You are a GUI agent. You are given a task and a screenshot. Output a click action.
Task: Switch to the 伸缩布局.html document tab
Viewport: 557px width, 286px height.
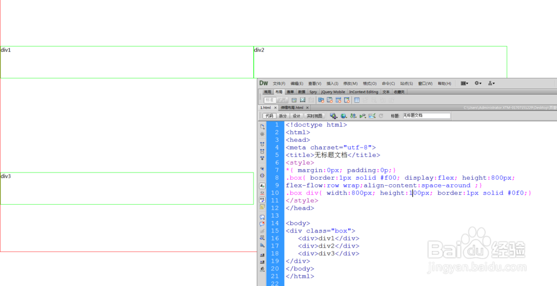[x=292, y=107]
